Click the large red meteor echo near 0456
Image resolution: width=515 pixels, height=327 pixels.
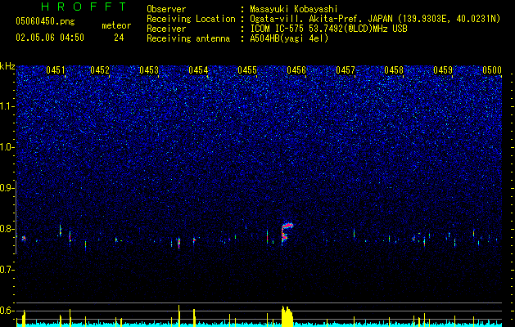pos(286,232)
